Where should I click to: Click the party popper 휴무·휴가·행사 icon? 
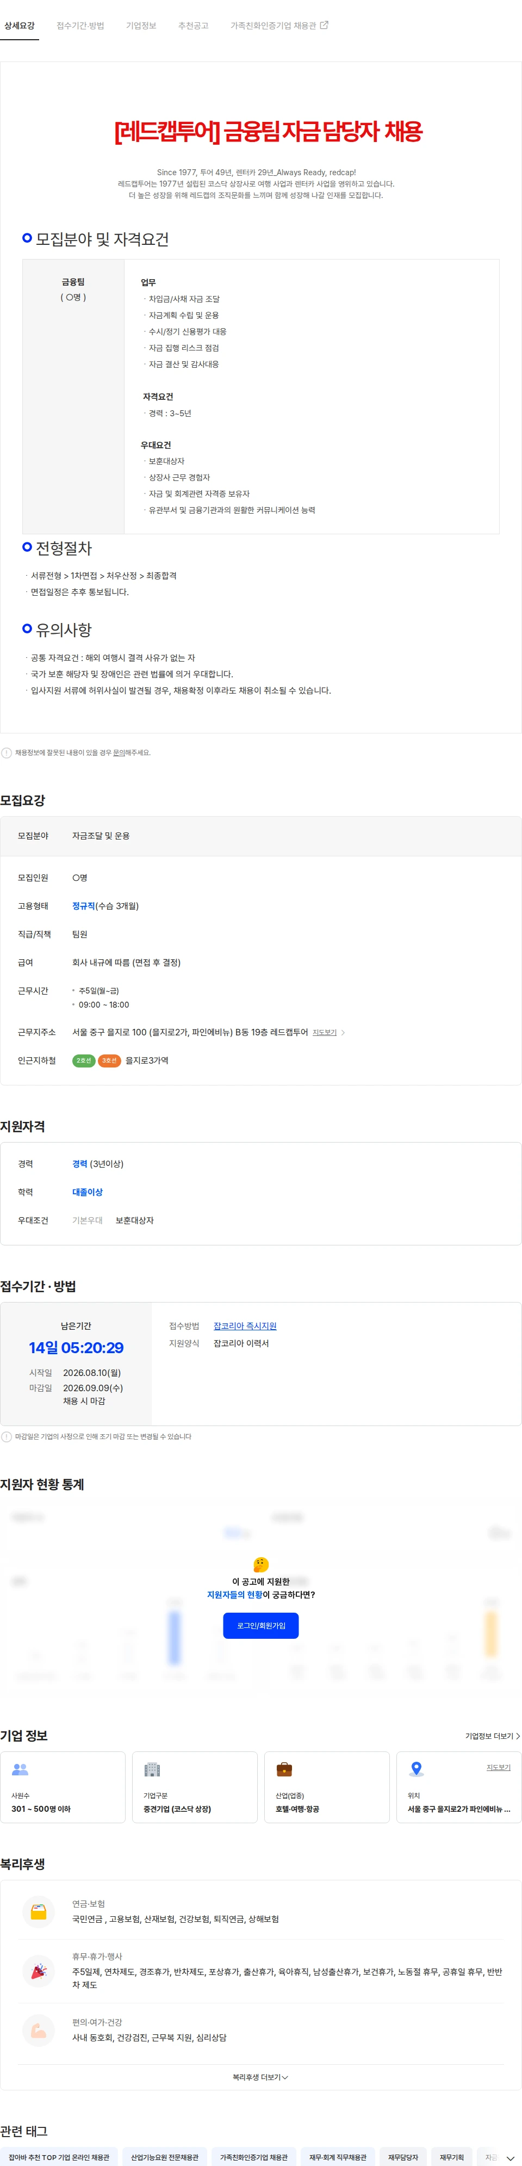click(x=39, y=1971)
